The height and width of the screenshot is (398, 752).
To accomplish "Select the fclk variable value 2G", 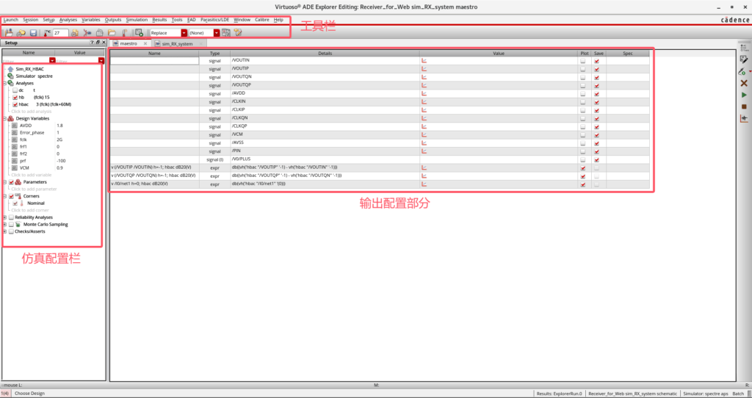I will [x=59, y=140].
